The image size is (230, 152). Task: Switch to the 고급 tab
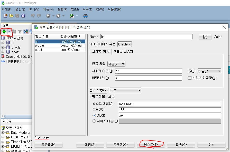(111, 96)
